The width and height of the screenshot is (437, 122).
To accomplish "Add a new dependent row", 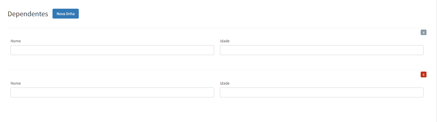I will 66,14.
